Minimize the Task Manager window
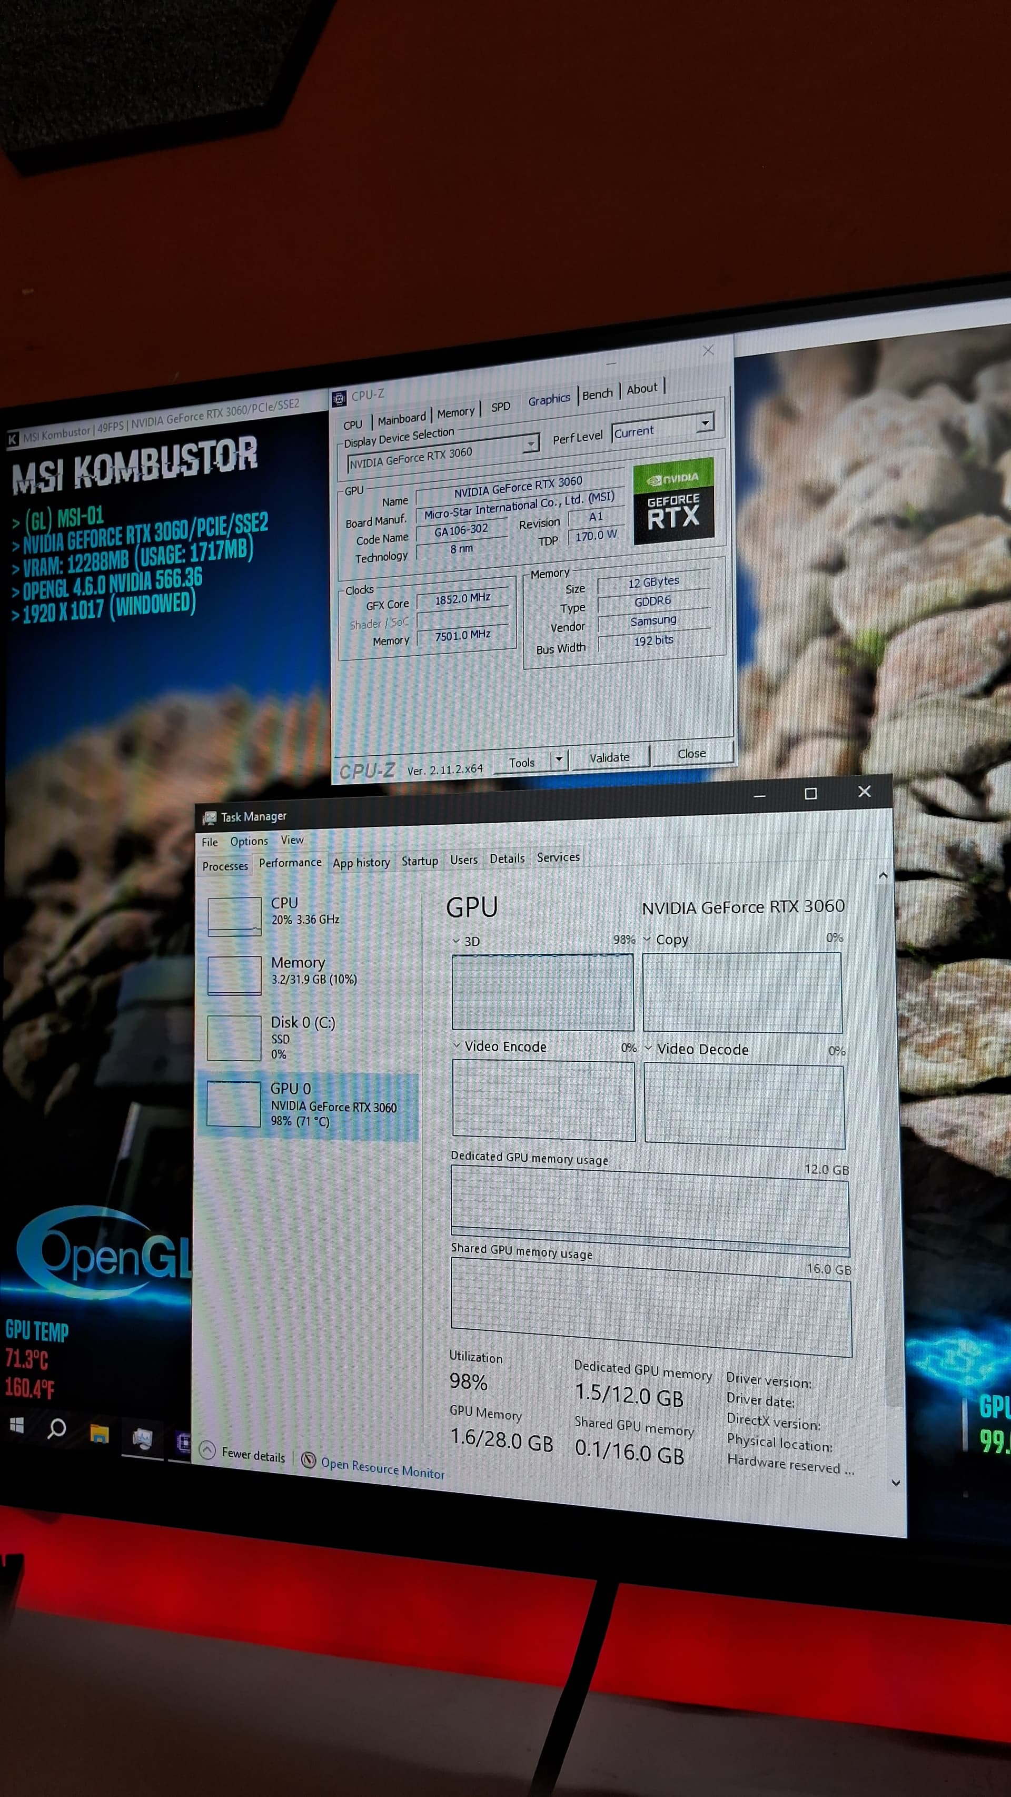1011x1797 pixels. click(759, 795)
